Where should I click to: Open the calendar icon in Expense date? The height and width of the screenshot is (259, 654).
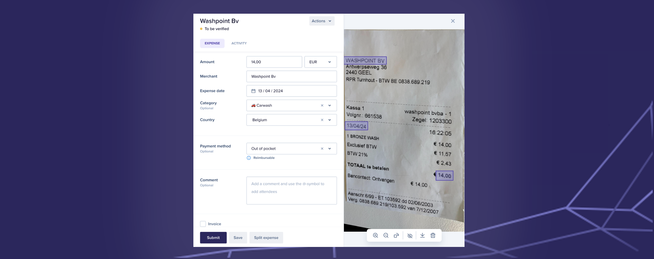point(253,91)
